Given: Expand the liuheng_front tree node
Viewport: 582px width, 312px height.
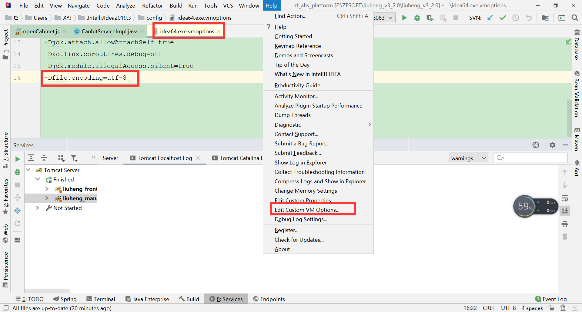Looking at the screenshot, I should (x=47, y=189).
